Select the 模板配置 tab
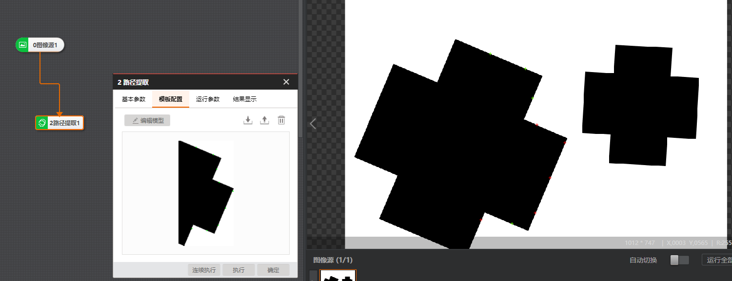732x281 pixels. (x=171, y=99)
